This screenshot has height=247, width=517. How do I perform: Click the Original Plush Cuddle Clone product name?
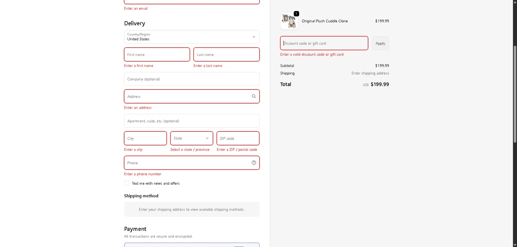(x=325, y=21)
